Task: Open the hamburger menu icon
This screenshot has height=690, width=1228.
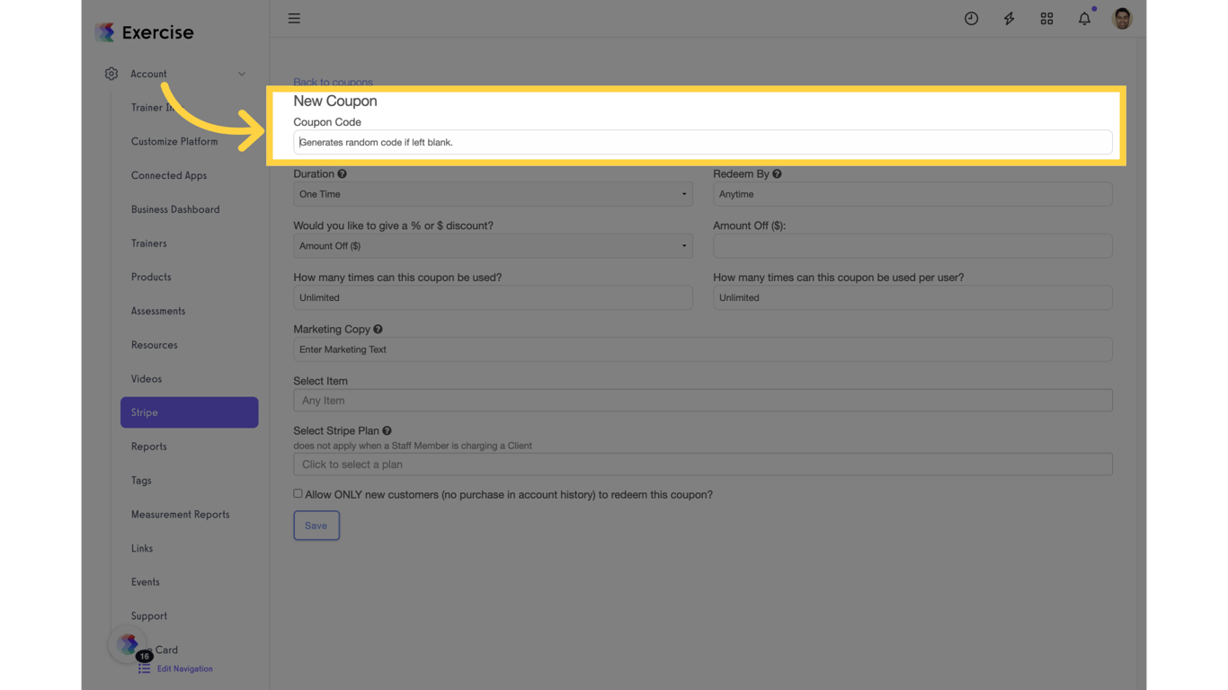Action: (x=294, y=18)
